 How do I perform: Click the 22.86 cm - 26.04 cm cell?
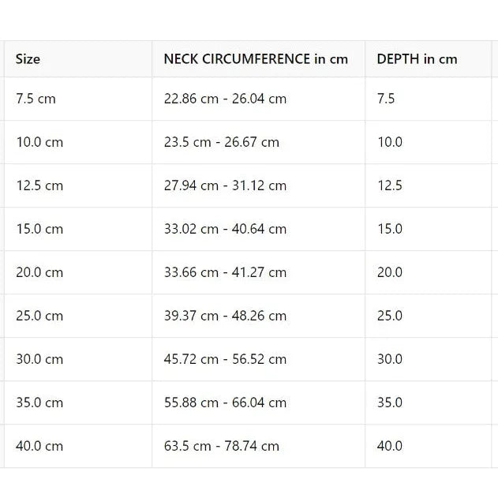click(225, 99)
